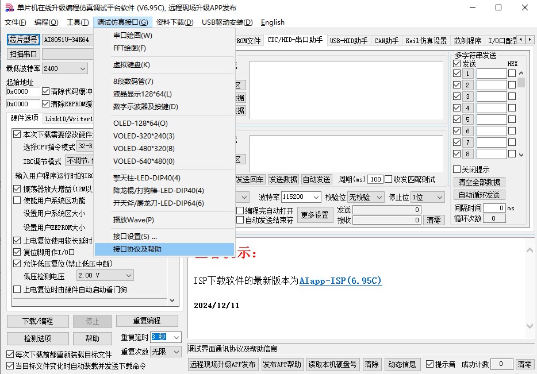Click 接口协议及帮助 menu entry

[x=164, y=249]
